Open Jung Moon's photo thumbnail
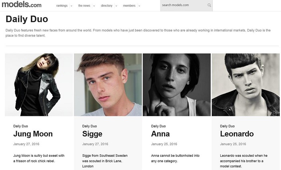Viewport: 281px width, 170px height. coord(39,85)
